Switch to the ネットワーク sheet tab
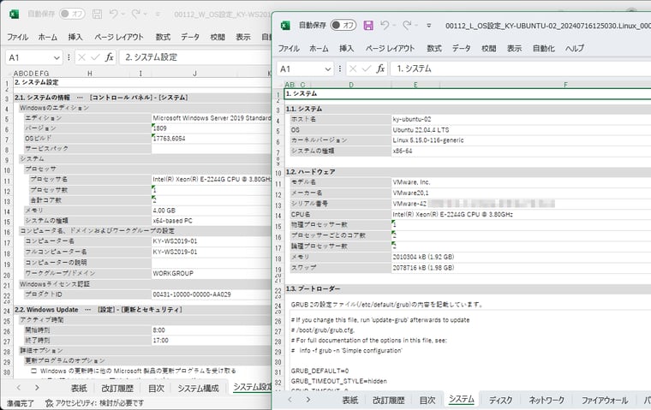 pos(546,400)
